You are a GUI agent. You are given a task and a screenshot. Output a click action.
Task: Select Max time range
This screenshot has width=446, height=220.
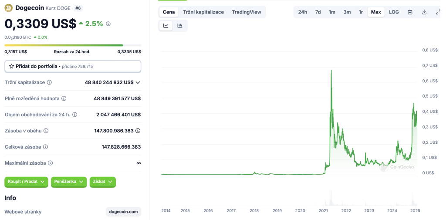tap(376, 12)
